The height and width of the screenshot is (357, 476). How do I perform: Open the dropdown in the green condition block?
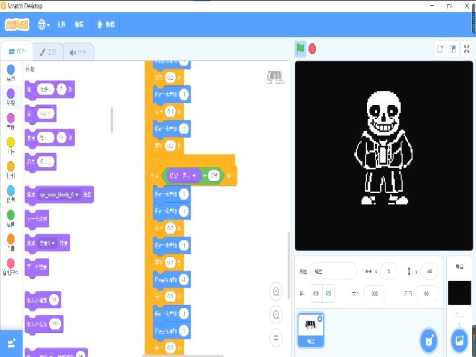(x=195, y=176)
